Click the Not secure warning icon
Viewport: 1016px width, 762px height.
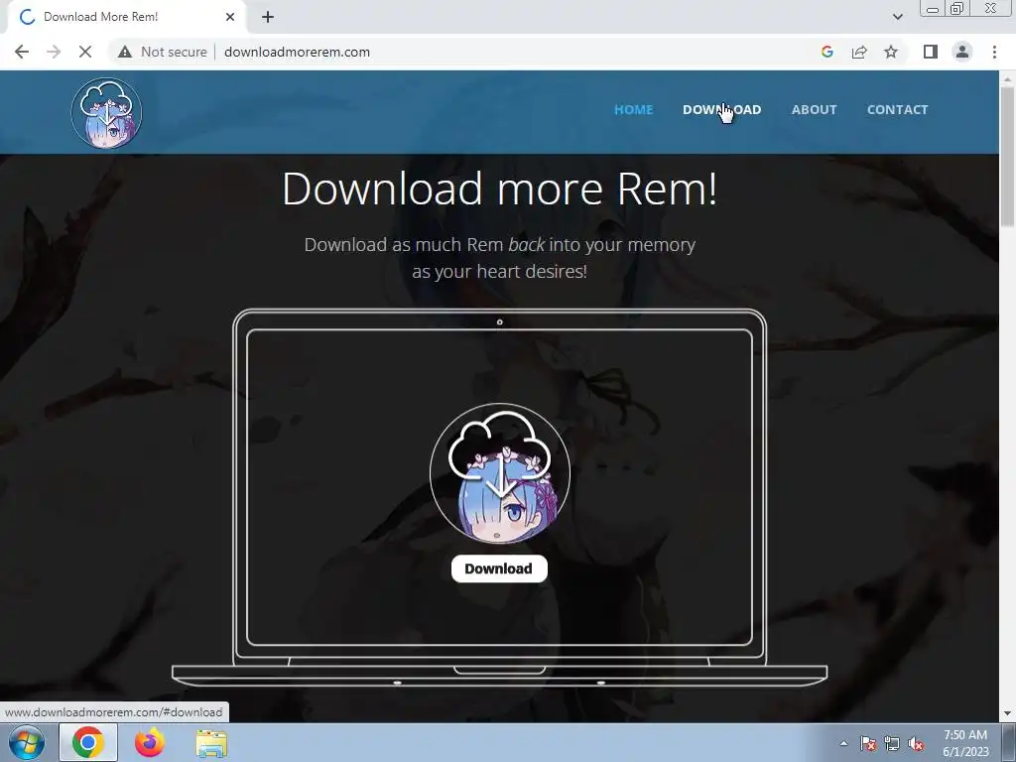(x=125, y=52)
